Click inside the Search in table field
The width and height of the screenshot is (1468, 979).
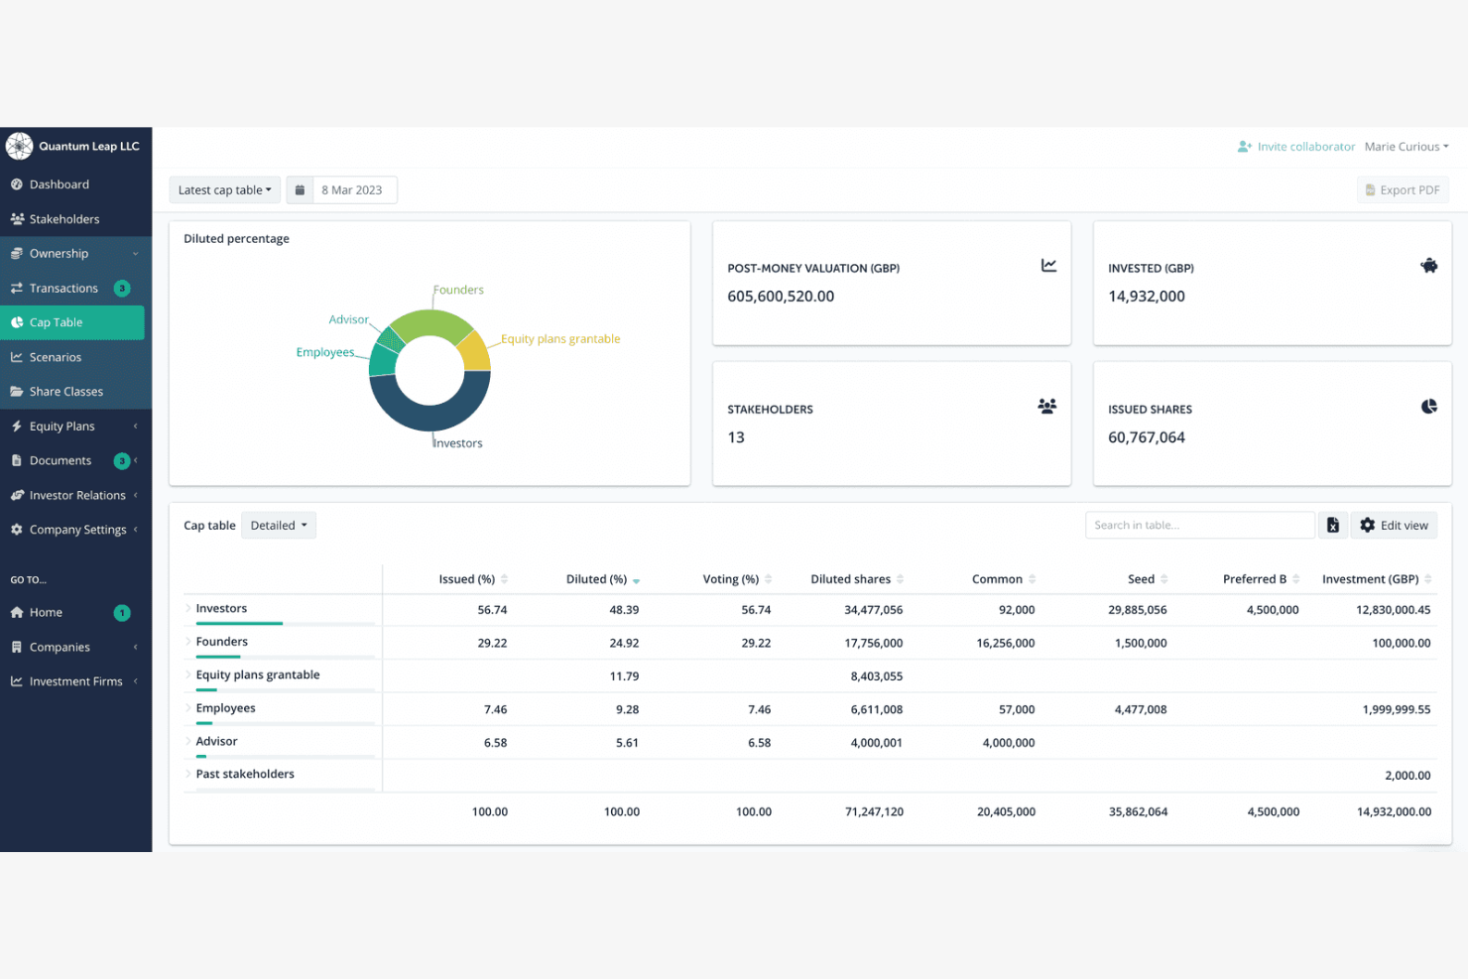[1199, 524]
